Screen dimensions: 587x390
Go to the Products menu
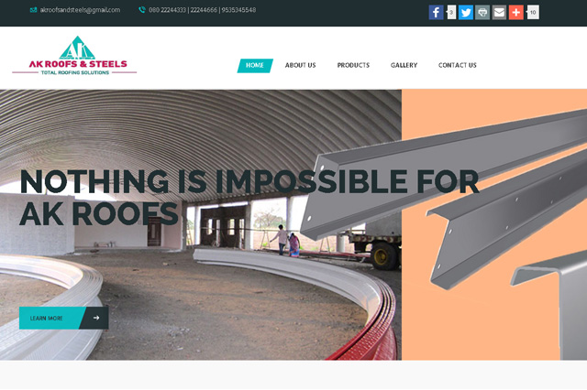point(353,65)
